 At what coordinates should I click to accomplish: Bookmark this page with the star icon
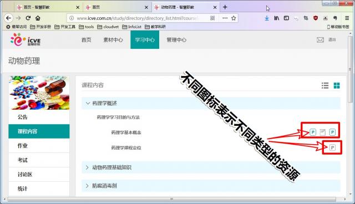pyautogui.click(x=234, y=18)
